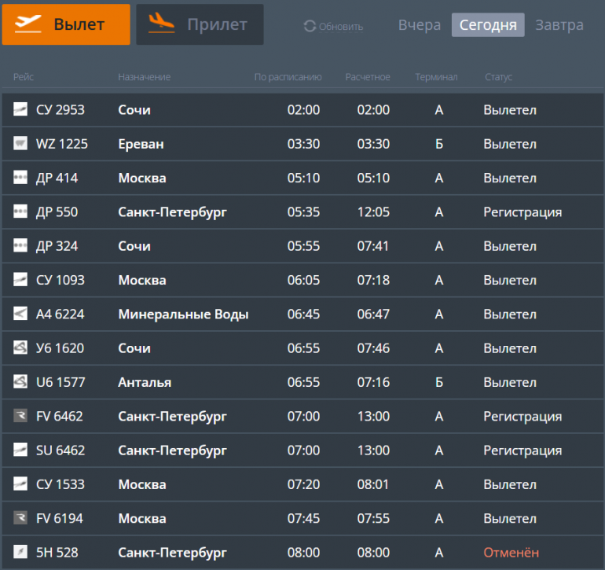Click the Обновить refresh link
Image resolution: width=605 pixels, height=570 pixels.
(341, 27)
